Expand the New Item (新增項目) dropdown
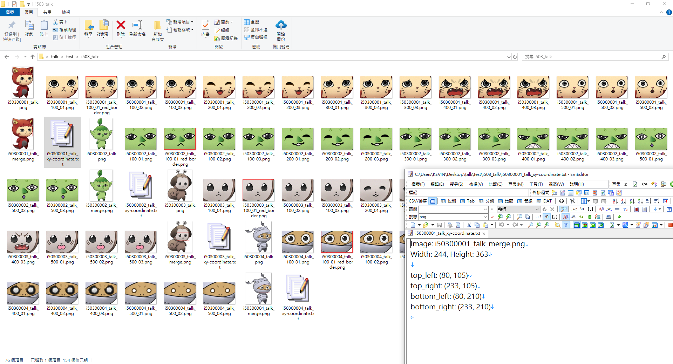This screenshot has width=673, height=364. (x=192, y=22)
